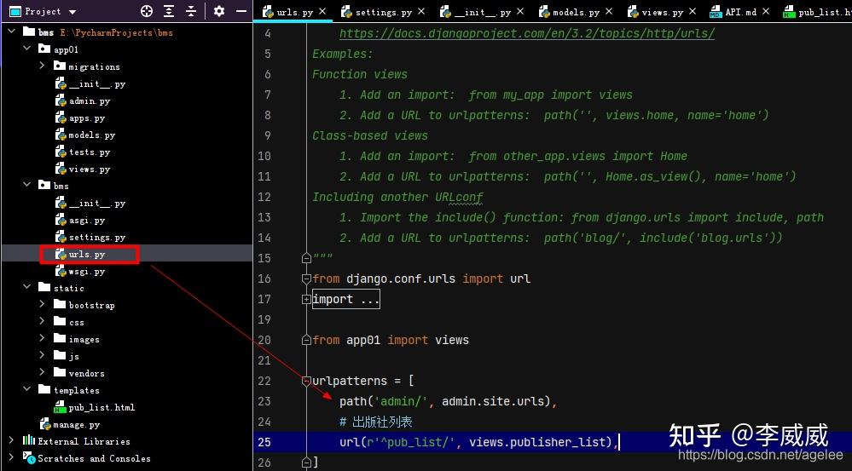Fold the docstring at line 15 marker
Screen dimensions: 852x471
(306, 258)
